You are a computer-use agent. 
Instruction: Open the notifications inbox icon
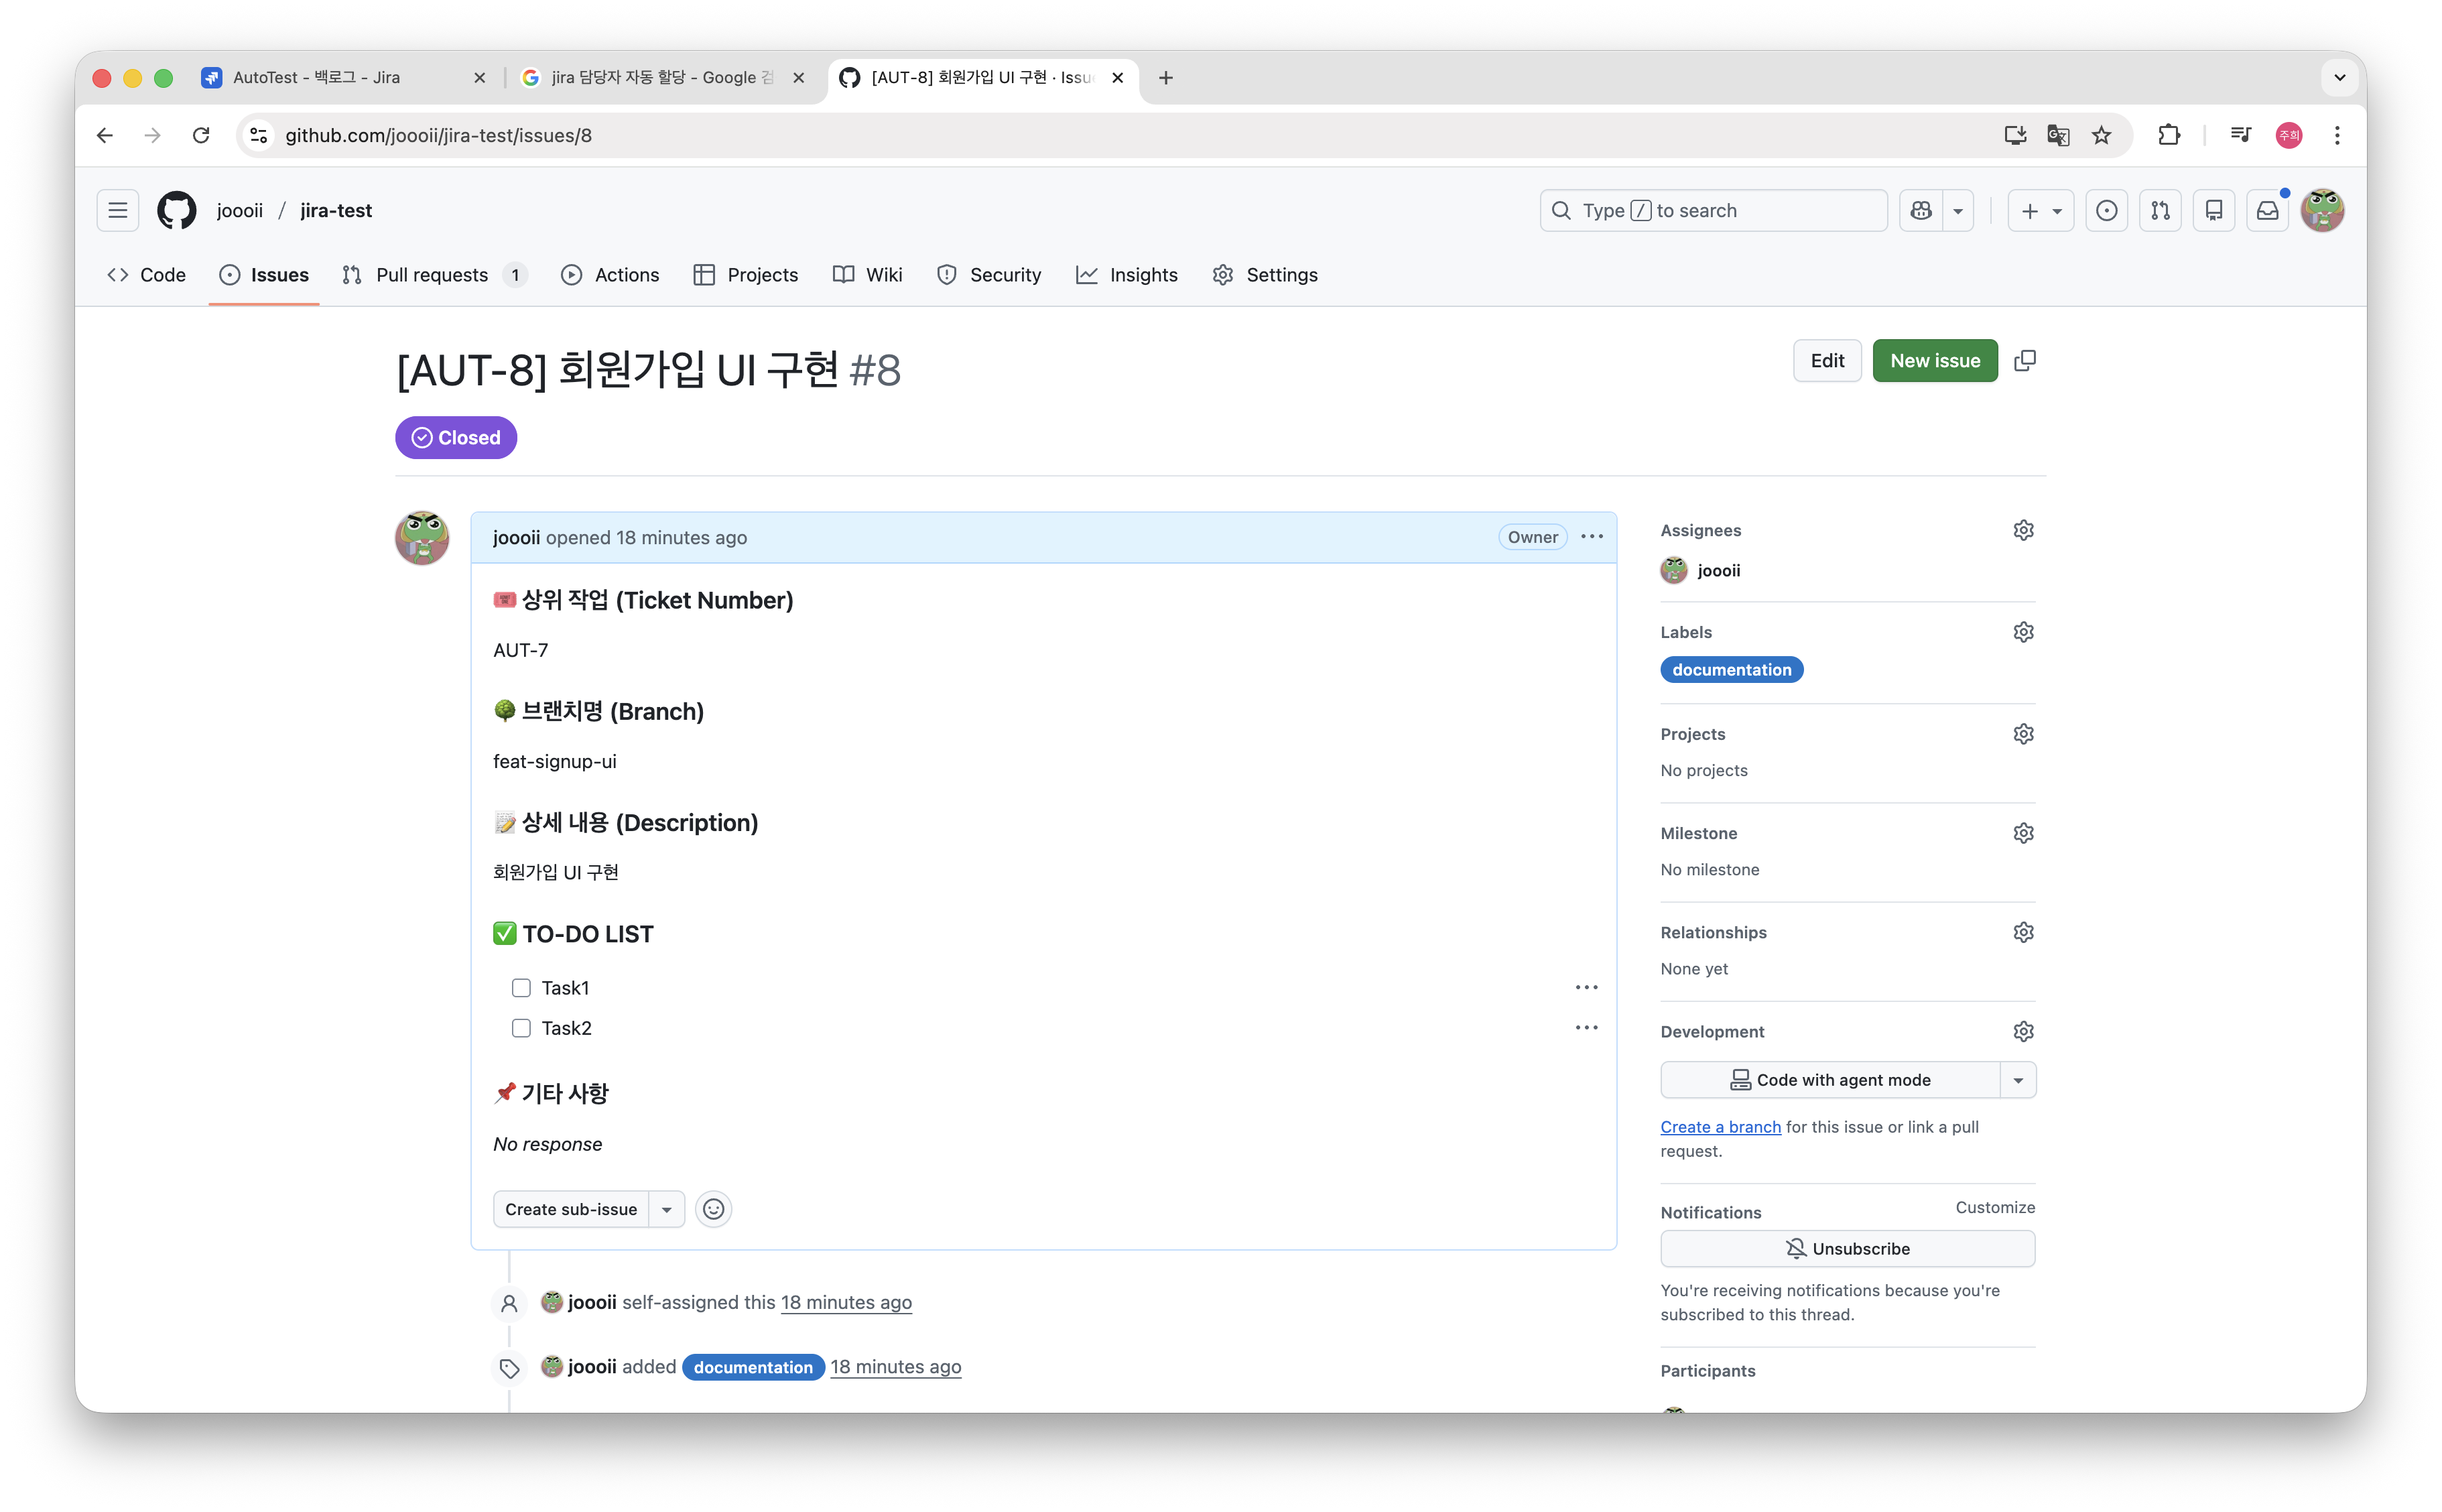click(2267, 210)
